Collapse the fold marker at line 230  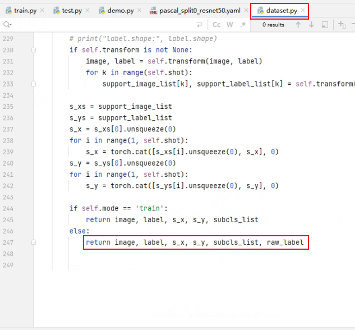coord(34,50)
